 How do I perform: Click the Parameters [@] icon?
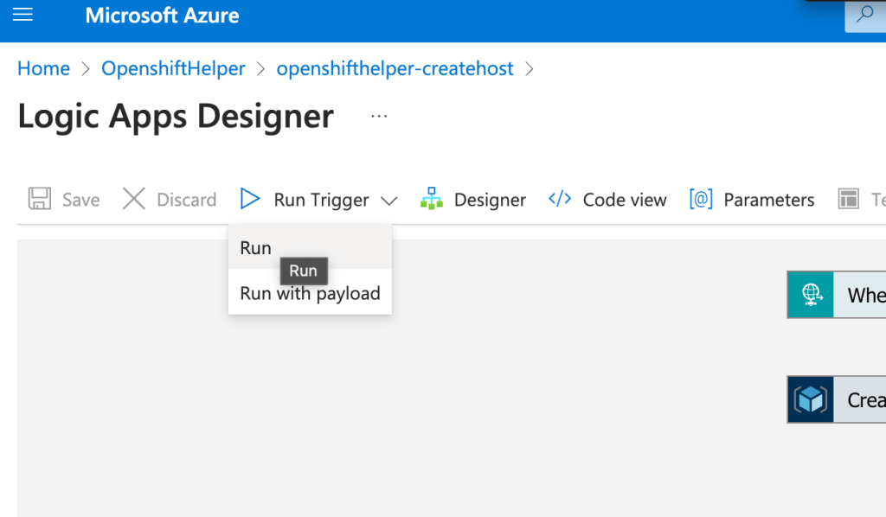tap(701, 199)
